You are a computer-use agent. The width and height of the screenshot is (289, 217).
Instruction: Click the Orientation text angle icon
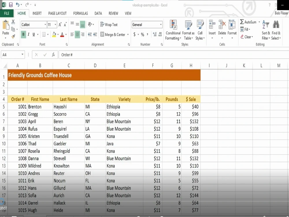pyautogui.click(x=90, y=24)
